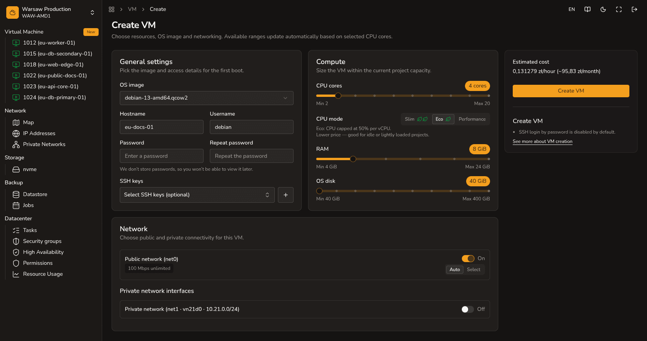Switch language via EN button
647x341 pixels.
[572, 9]
